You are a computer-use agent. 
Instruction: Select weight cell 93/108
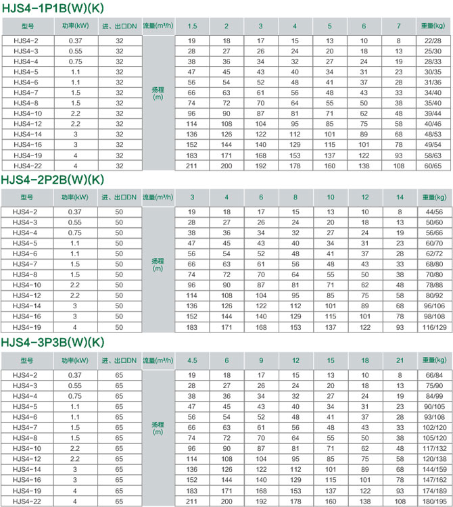point(434,417)
